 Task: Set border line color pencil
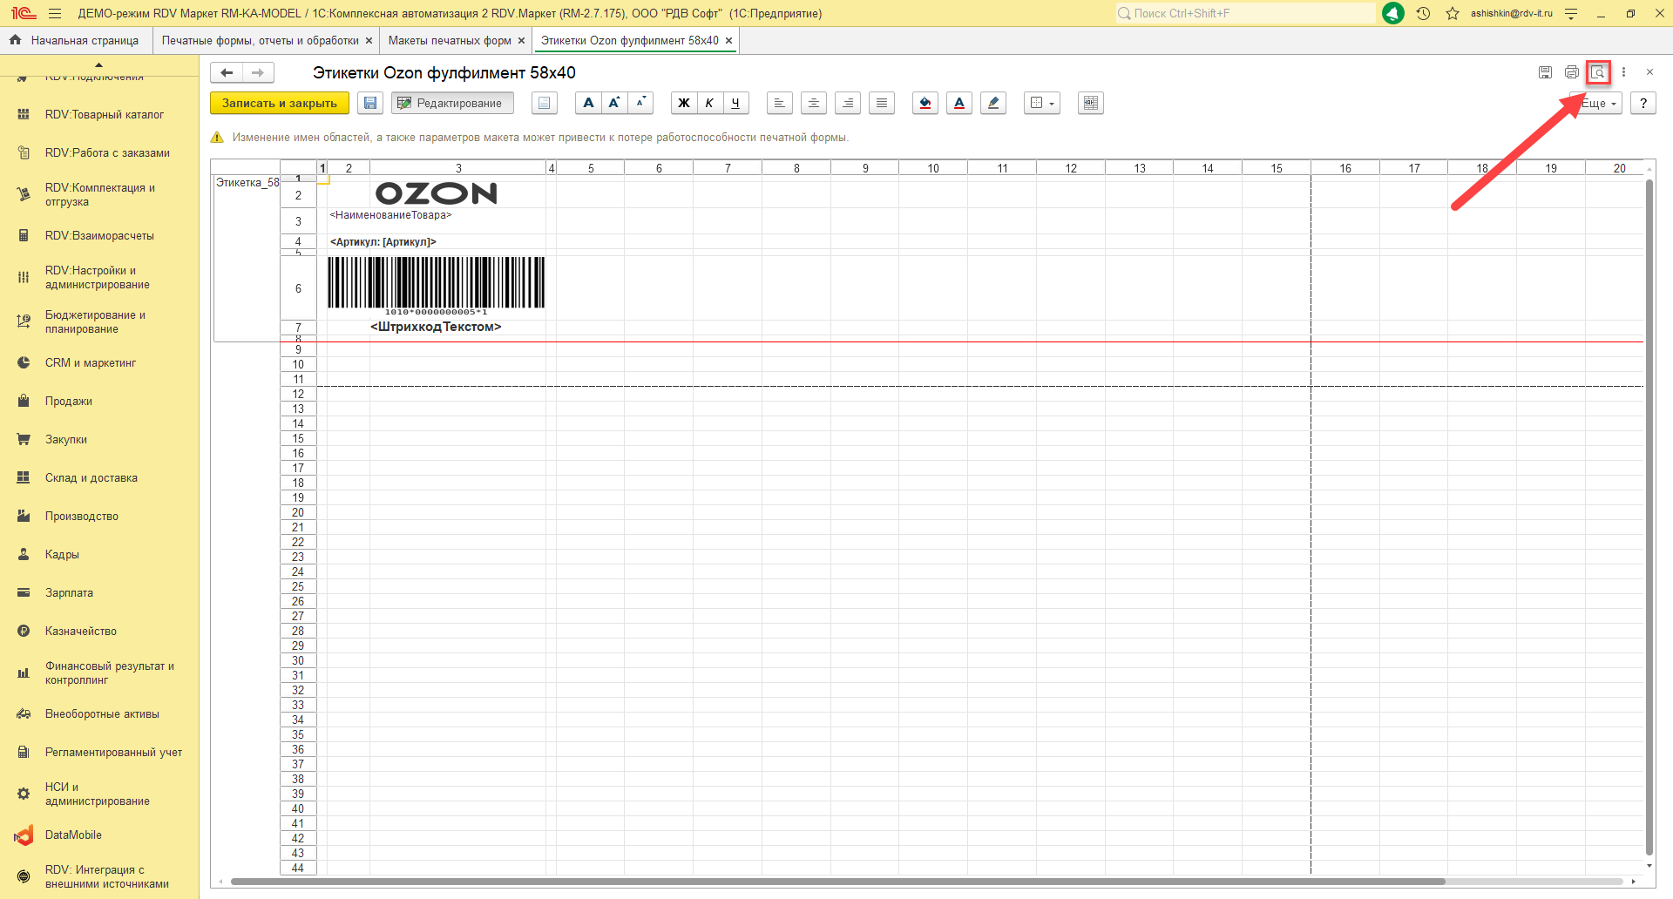pyautogui.click(x=993, y=103)
